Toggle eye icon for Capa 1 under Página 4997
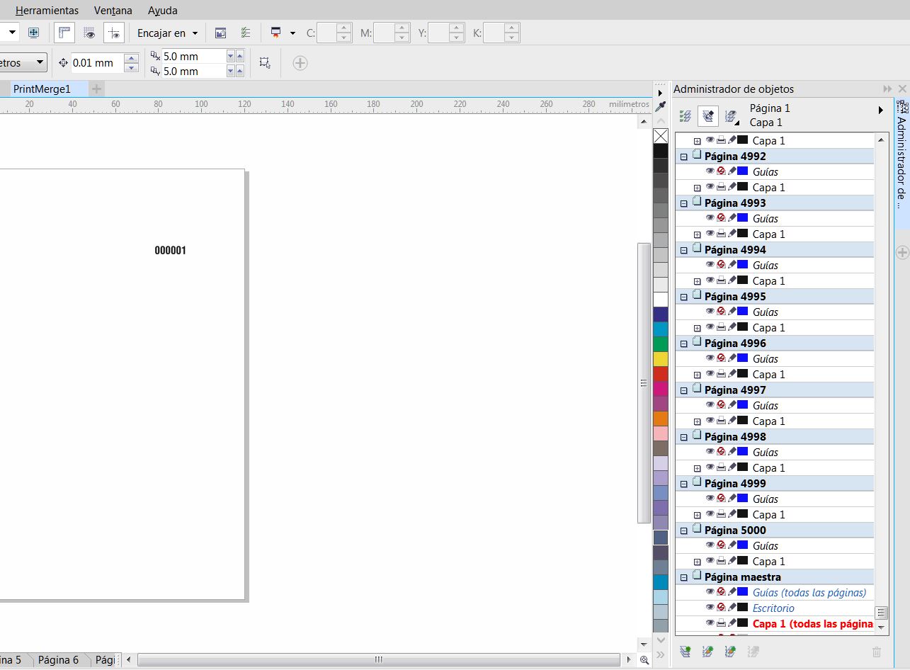Viewport: 910px width, 670px height. (x=710, y=420)
